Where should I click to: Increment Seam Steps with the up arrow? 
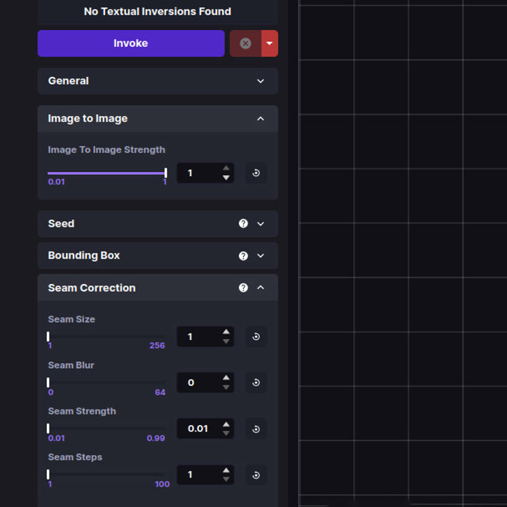click(x=226, y=470)
